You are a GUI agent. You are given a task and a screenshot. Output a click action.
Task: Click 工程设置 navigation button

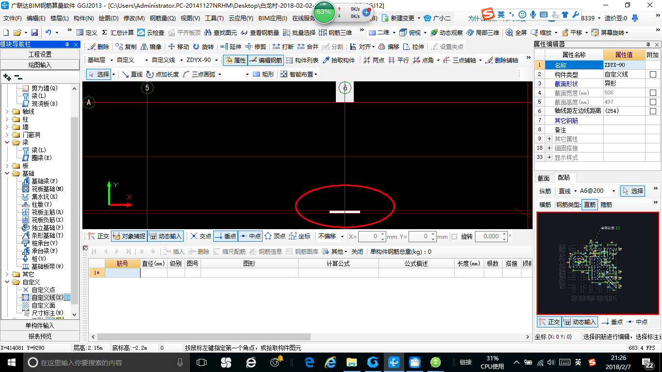[x=40, y=54]
